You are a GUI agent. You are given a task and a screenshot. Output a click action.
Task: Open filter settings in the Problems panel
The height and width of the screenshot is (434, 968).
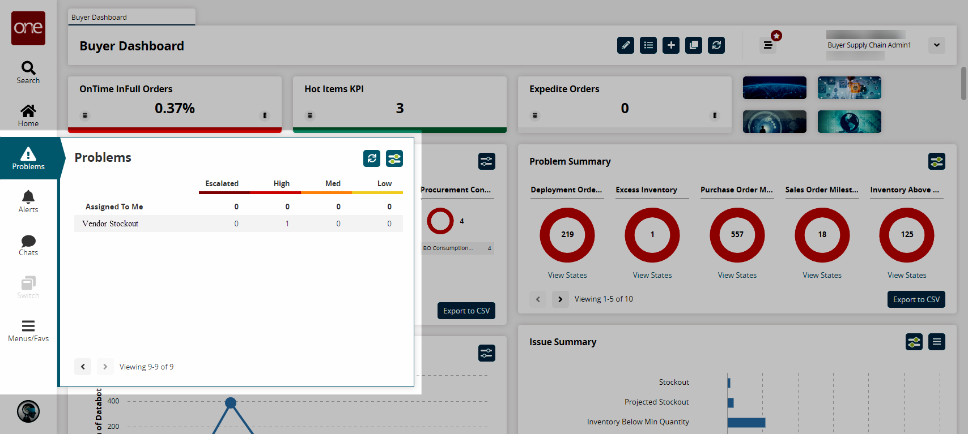pyautogui.click(x=394, y=158)
